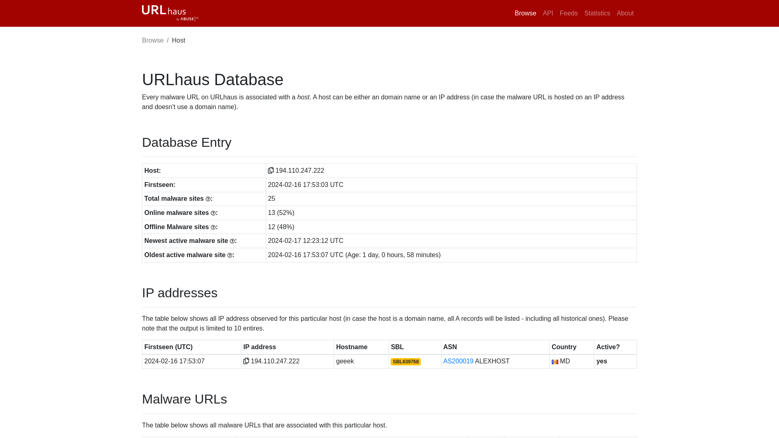Open the Browse menu item

(x=525, y=13)
